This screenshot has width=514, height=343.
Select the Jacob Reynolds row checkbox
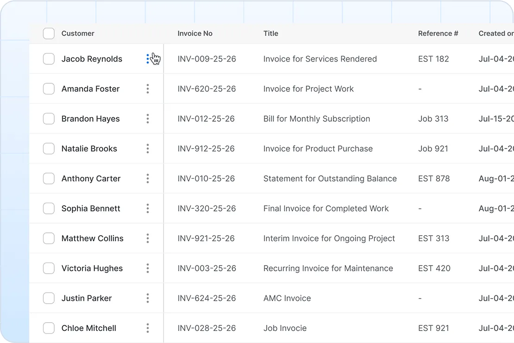click(x=49, y=59)
